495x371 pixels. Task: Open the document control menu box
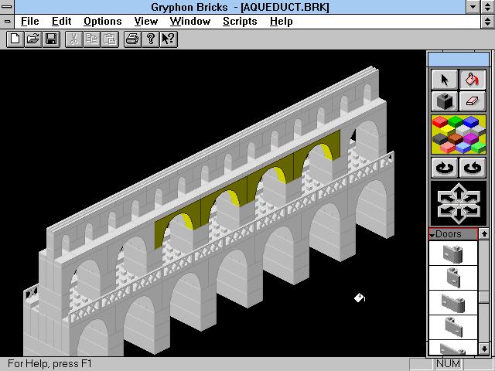pos(7,22)
